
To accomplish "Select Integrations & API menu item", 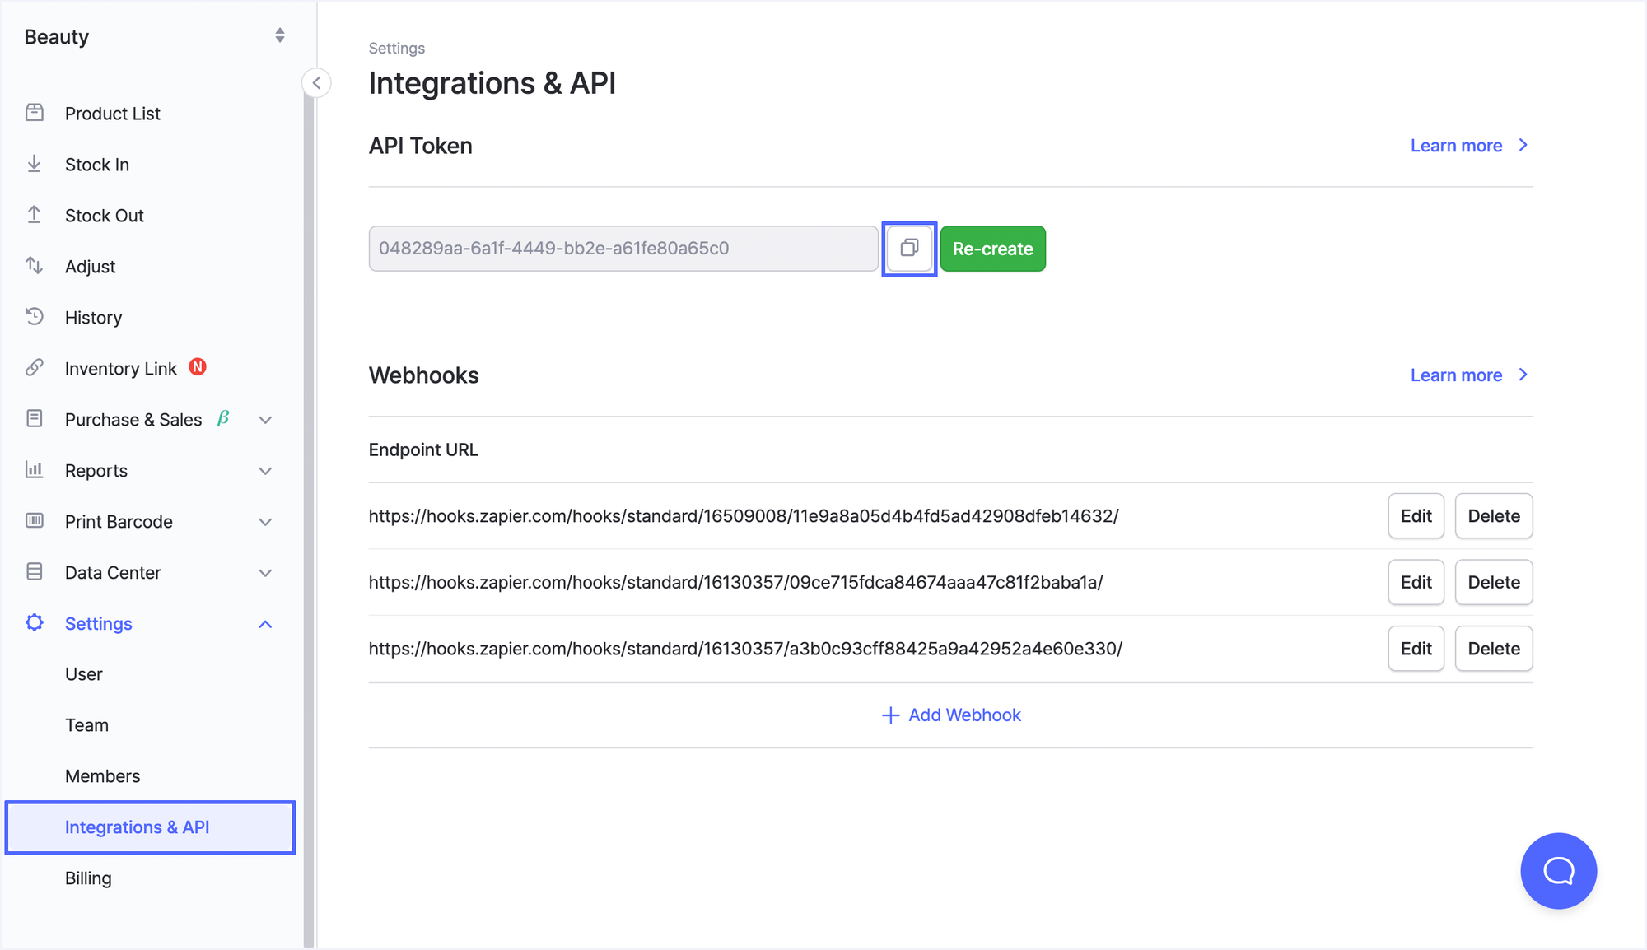I will [139, 826].
